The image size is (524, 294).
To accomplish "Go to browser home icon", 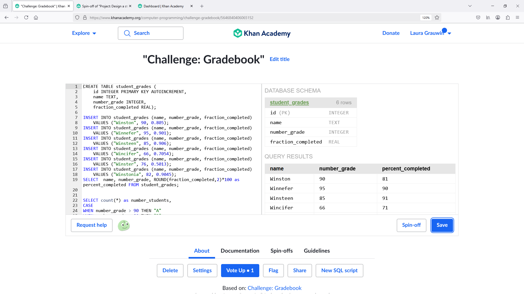I will 36,18.
